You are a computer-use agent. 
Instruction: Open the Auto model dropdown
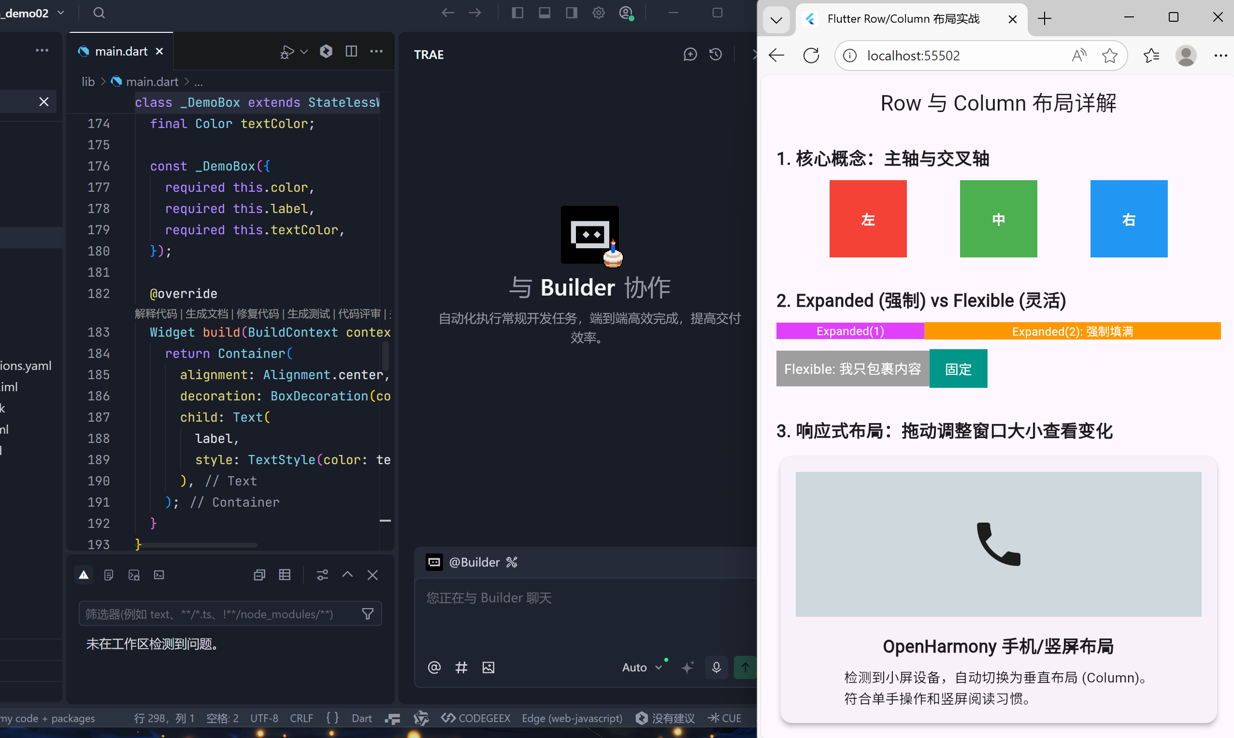(x=643, y=667)
